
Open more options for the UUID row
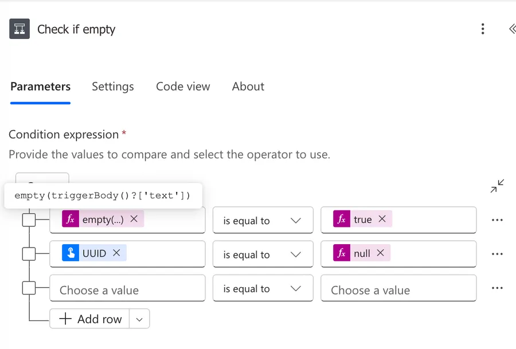point(497,254)
